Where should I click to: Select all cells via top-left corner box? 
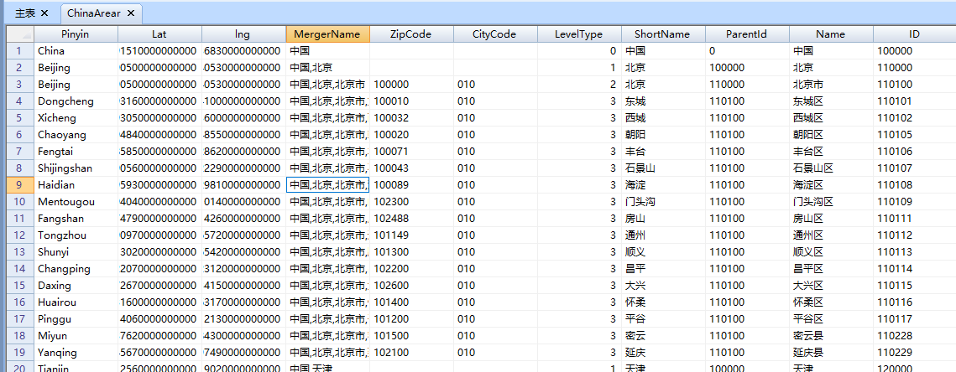click(x=19, y=34)
